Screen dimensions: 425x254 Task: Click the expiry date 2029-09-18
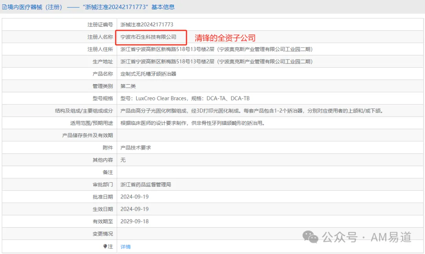(x=135, y=221)
